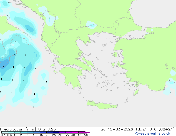Click the "Precipitation [mm]" title text

18,129
